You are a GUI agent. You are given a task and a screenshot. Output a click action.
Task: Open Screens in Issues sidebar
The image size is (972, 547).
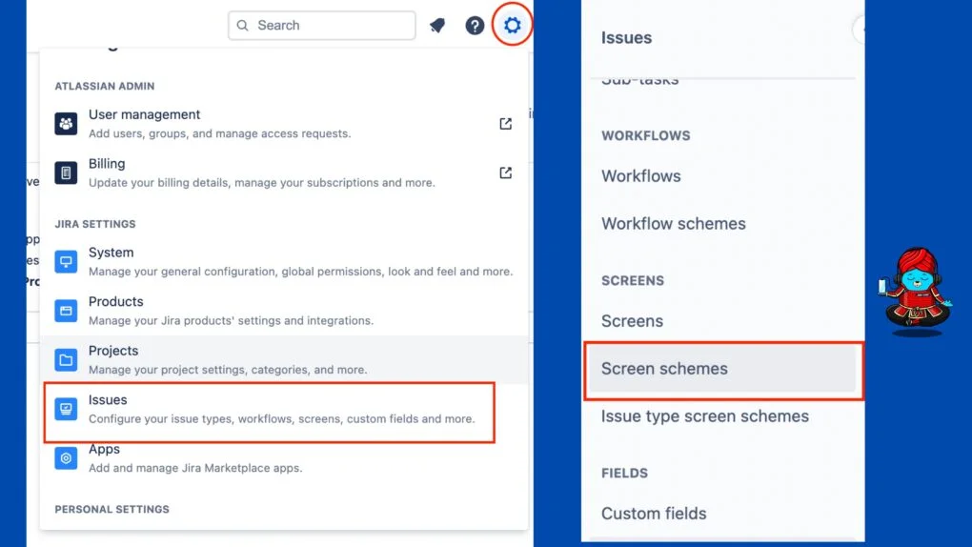(633, 320)
